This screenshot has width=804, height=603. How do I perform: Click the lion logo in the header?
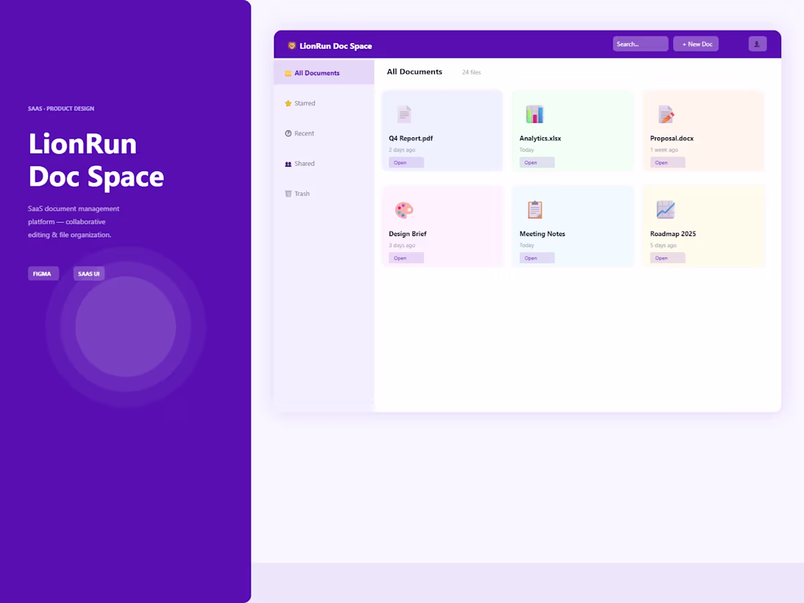click(x=292, y=45)
